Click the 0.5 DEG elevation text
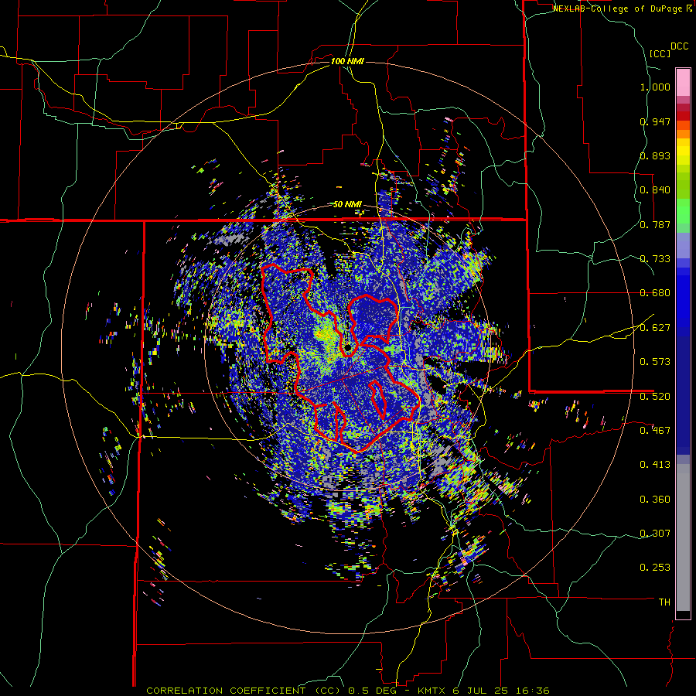 point(373,691)
